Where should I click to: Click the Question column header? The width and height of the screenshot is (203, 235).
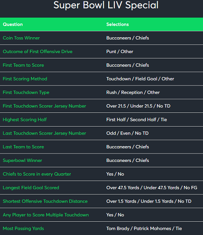tap(13, 24)
